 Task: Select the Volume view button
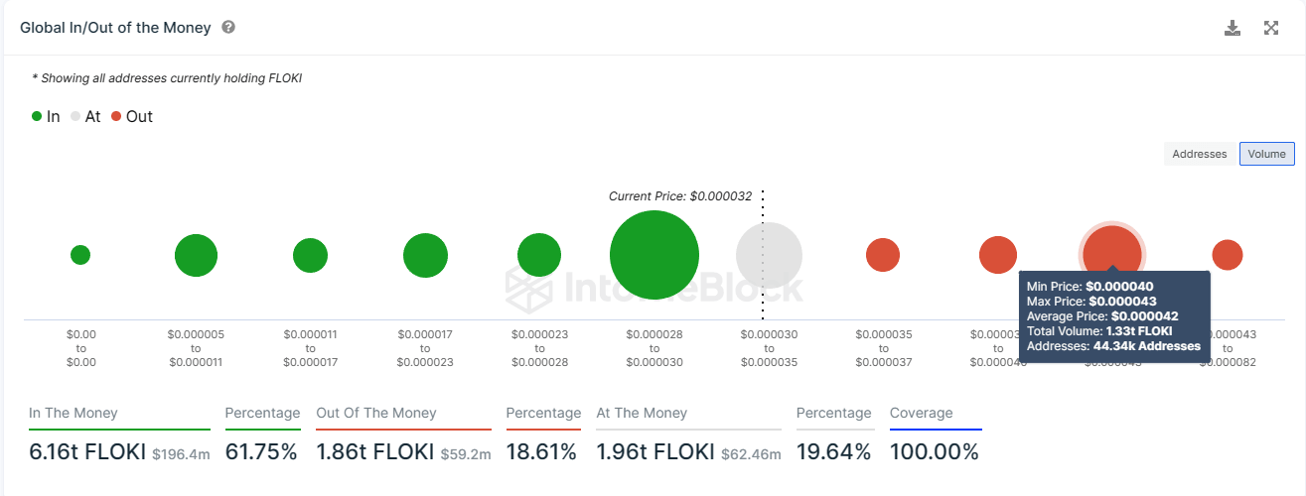[1266, 154]
